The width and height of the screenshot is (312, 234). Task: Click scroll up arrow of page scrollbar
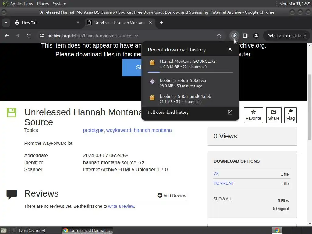click(x=310, y=45)
